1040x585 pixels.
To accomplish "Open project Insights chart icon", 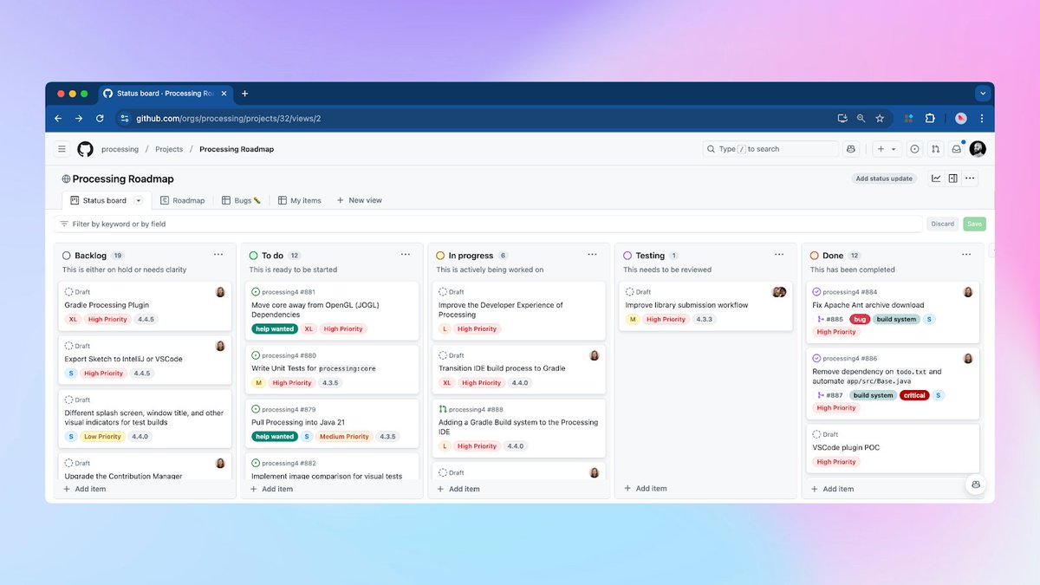I will 936,179.
